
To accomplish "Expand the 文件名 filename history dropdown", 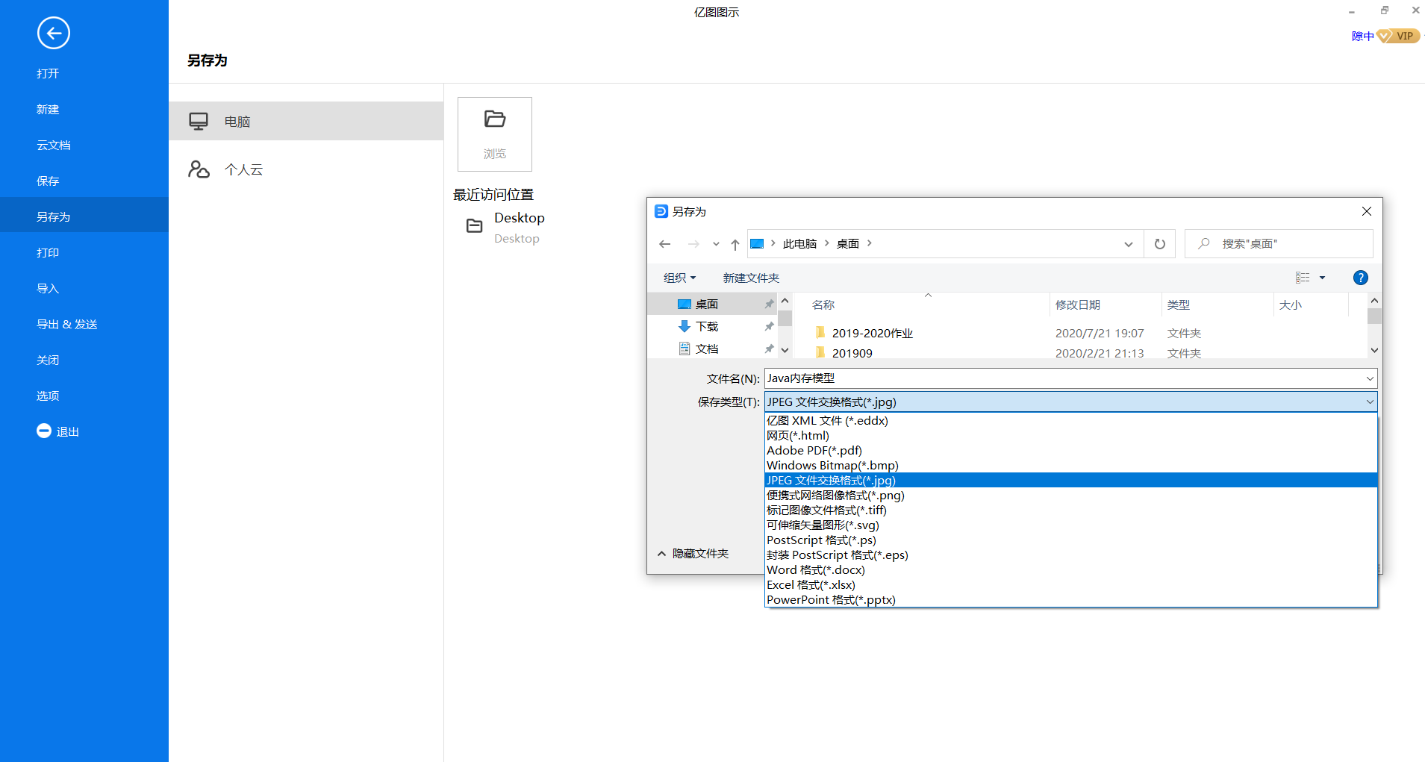I will tap(1370, 378).
